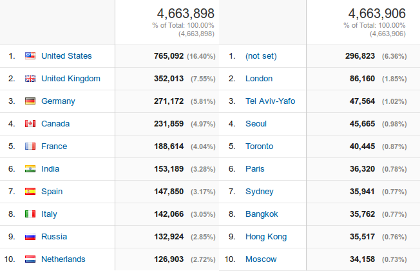Screen dimensions: 420x271
Task: Click the United States flag icon
Action: pyautogui.click(x=30, y=55)
